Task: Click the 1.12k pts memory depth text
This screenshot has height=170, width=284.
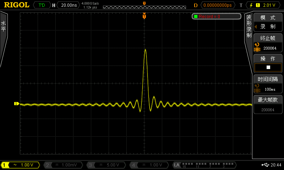Action: tap(90, 7)
